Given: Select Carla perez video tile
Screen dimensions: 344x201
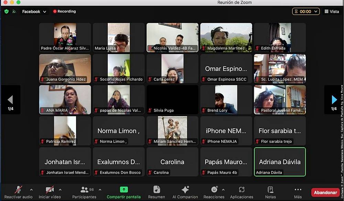Looking at the screenshot, I should [x=172, y=69].
